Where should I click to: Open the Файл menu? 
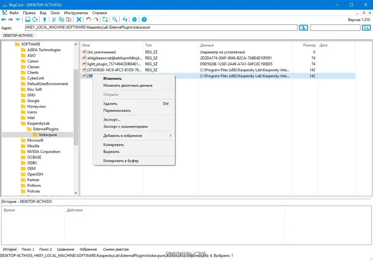(14, 13)
